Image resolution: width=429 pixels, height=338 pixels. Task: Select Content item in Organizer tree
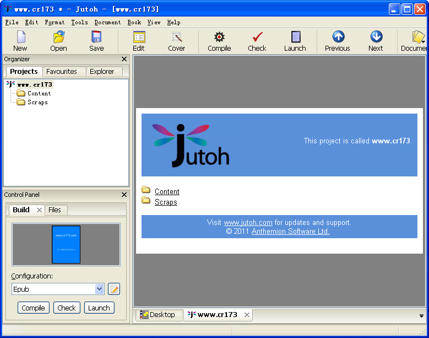pos(39,93)
